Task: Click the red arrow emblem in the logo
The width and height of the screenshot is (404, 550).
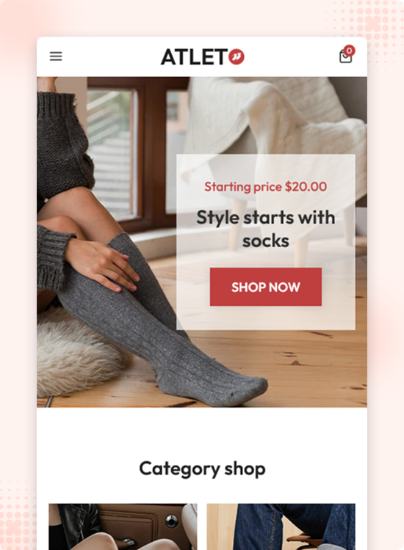Action: (237, 56)
